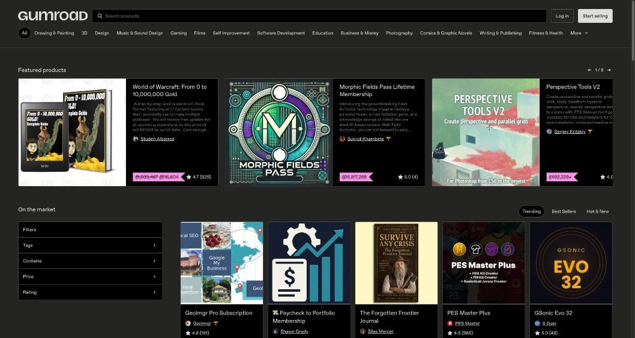Open GeoImgr Pro Subscription thumbnail
Viewport: 635px width, 338px height.
coord(221,263)
